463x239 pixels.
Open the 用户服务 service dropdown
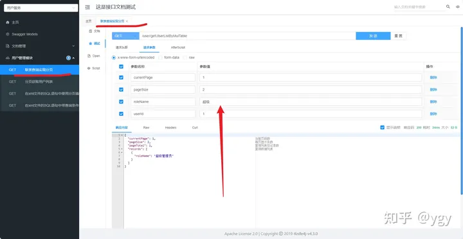(41, 8)
